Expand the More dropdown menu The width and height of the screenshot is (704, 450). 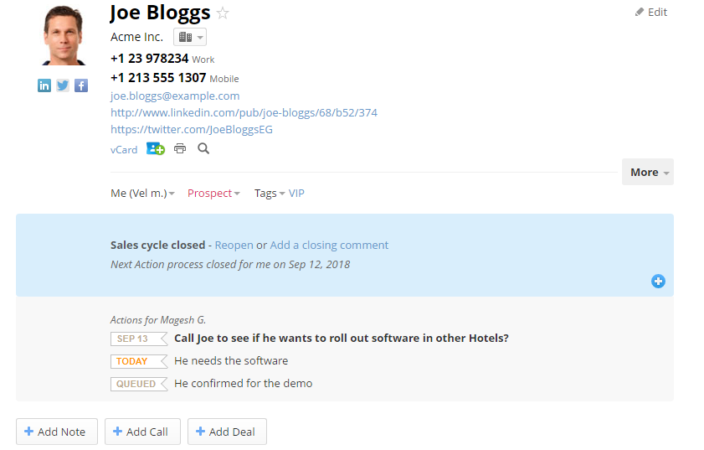pyautogui.click(x=648, y=172)
